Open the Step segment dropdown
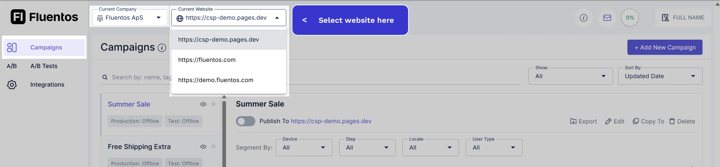This screenshot has height=167, width=720. pos(367,148)
